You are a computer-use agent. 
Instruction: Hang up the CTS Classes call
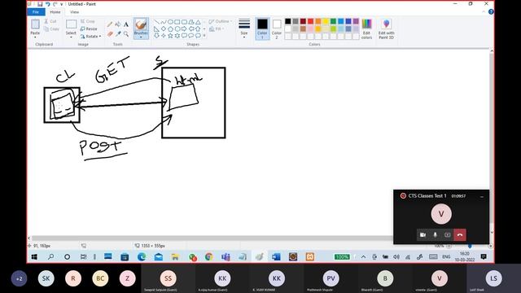460,235
